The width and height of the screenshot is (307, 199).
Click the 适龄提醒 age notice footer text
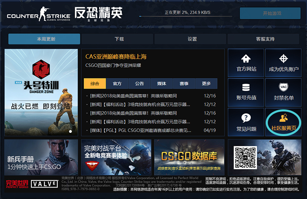tap(206, 189)
